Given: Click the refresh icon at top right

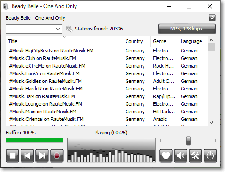Looking at the screenshot, I should (212, 18).
